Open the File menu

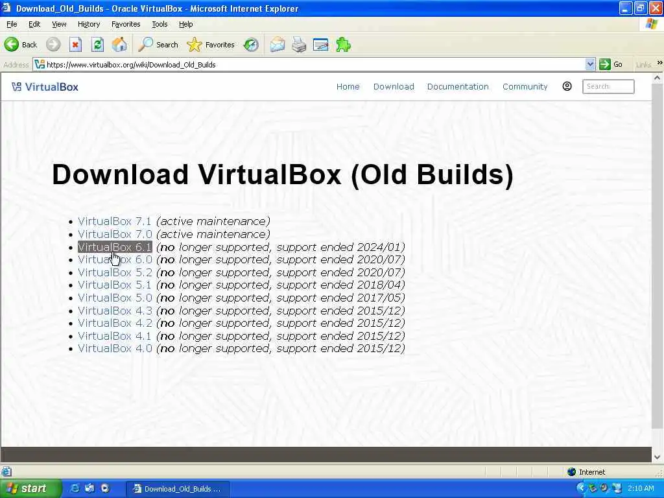(12, 24)
